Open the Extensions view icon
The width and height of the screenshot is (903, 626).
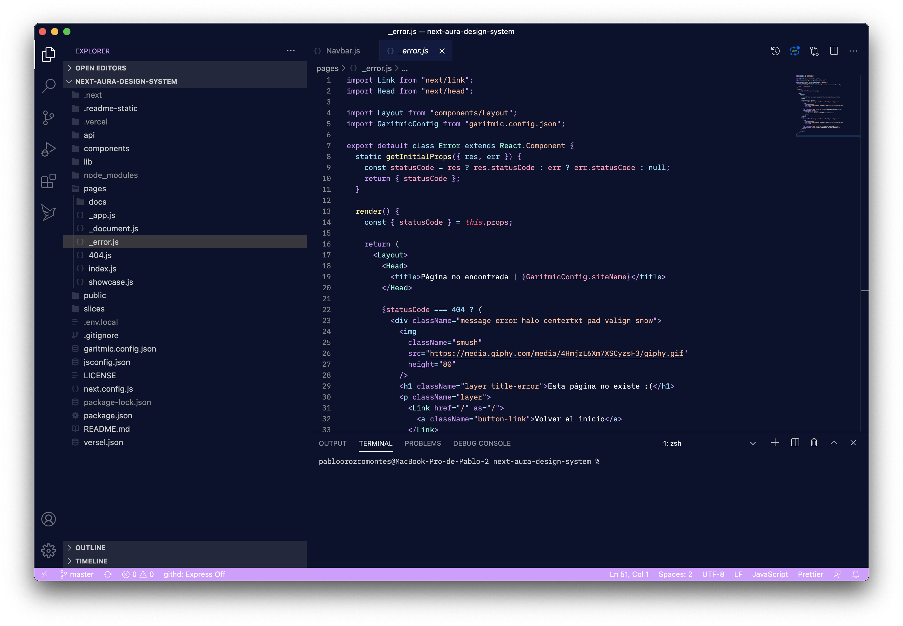[48, 181]
